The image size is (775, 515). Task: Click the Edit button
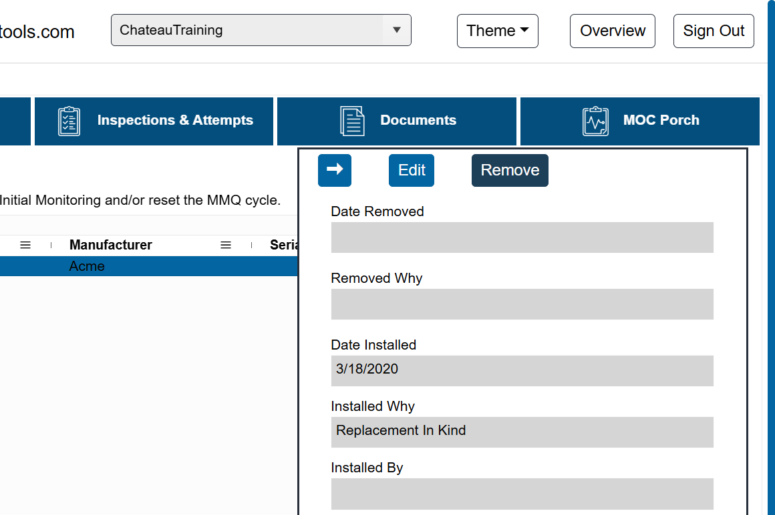pos(412,170)
